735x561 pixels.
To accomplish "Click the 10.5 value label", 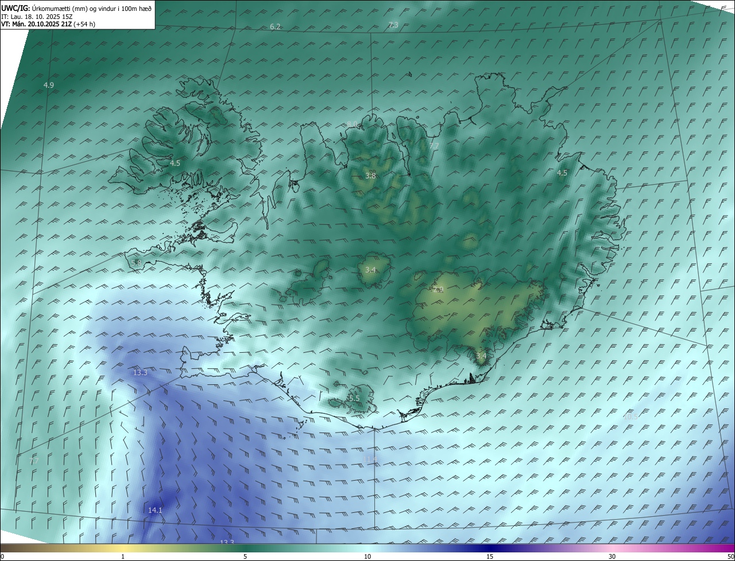I will 630,417.
